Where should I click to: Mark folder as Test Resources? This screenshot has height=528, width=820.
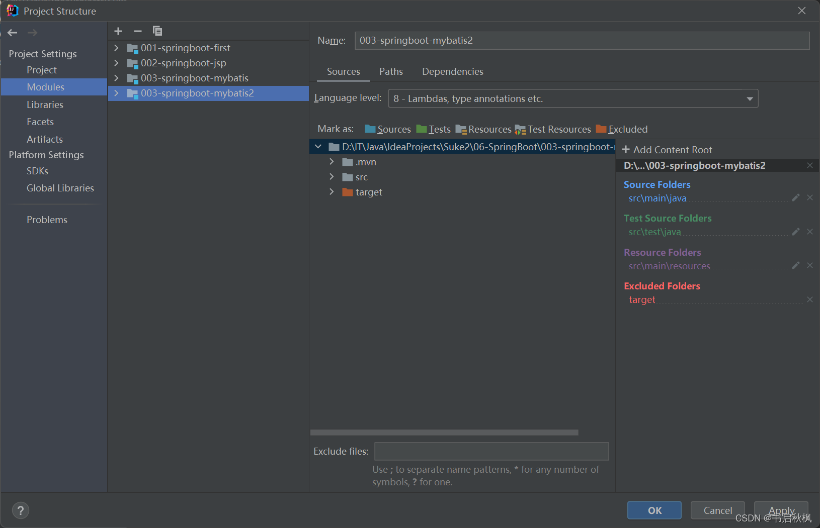click(553, 129)
